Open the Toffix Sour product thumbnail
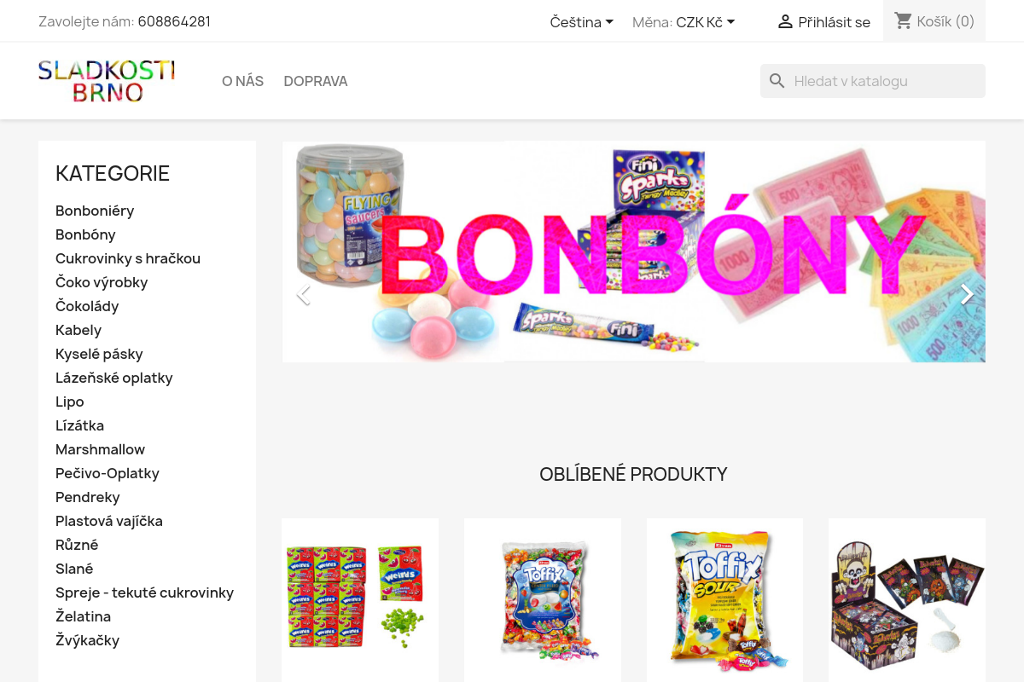 [x=724, y=597]
